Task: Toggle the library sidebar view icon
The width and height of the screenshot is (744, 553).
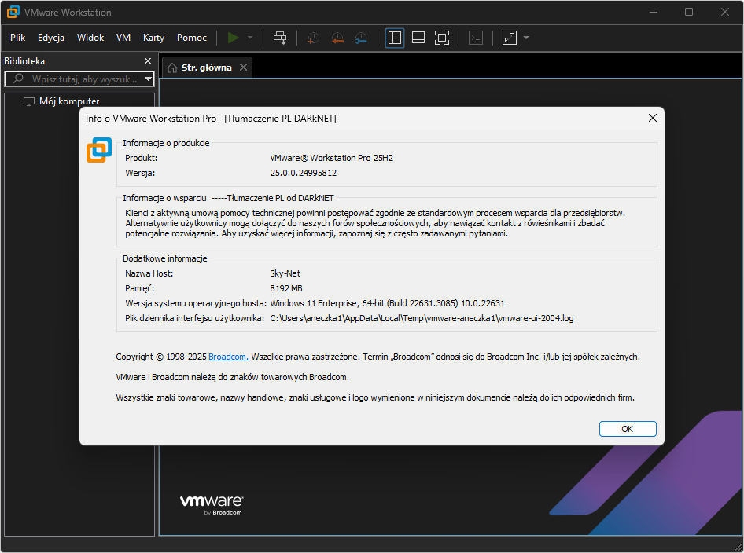Action: (x=394, y=38)
